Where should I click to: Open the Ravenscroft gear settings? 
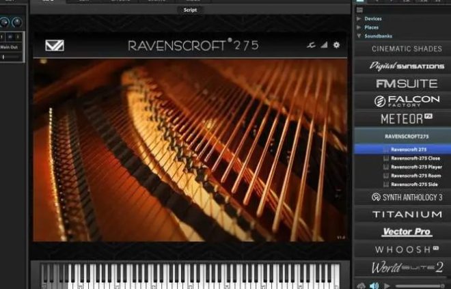[336, 45]
